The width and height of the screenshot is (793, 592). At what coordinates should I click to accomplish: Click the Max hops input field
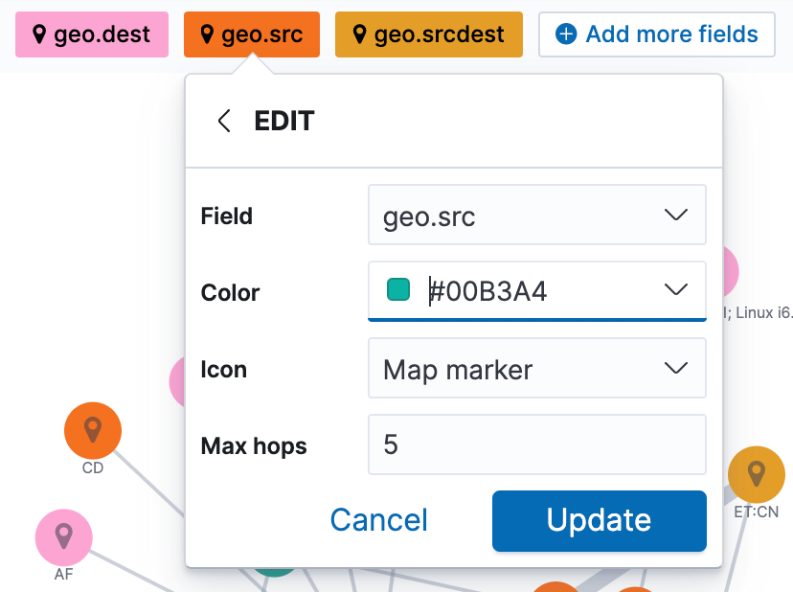(537, 444)
